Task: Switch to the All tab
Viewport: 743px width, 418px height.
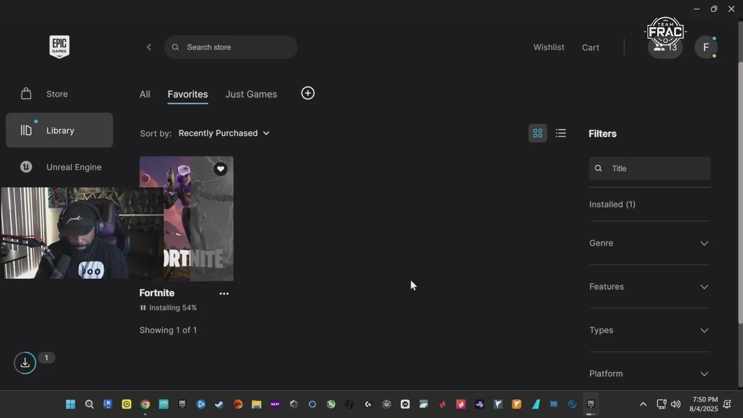Action: coord(145,94)
